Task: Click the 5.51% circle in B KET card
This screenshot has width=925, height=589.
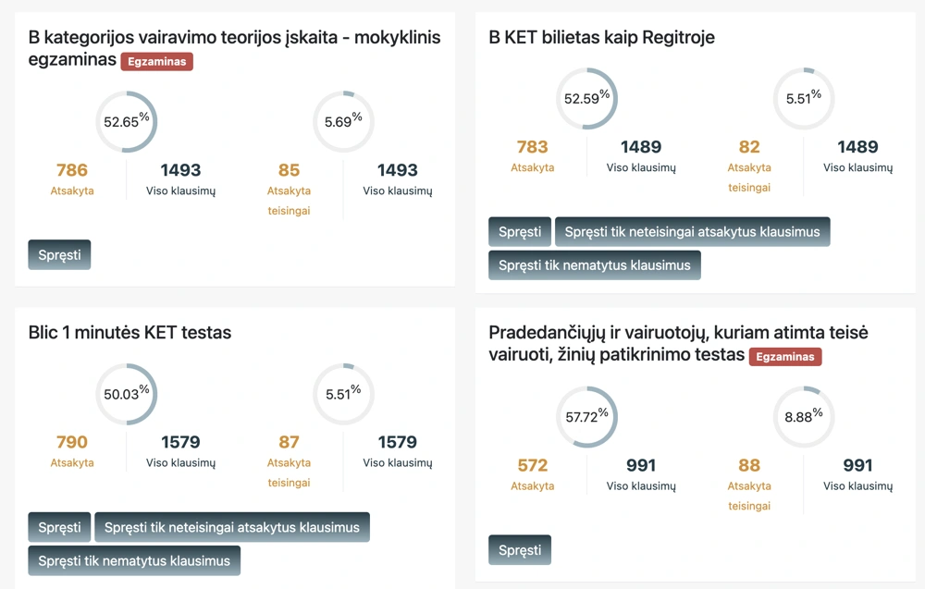Action: click(803, 98)
